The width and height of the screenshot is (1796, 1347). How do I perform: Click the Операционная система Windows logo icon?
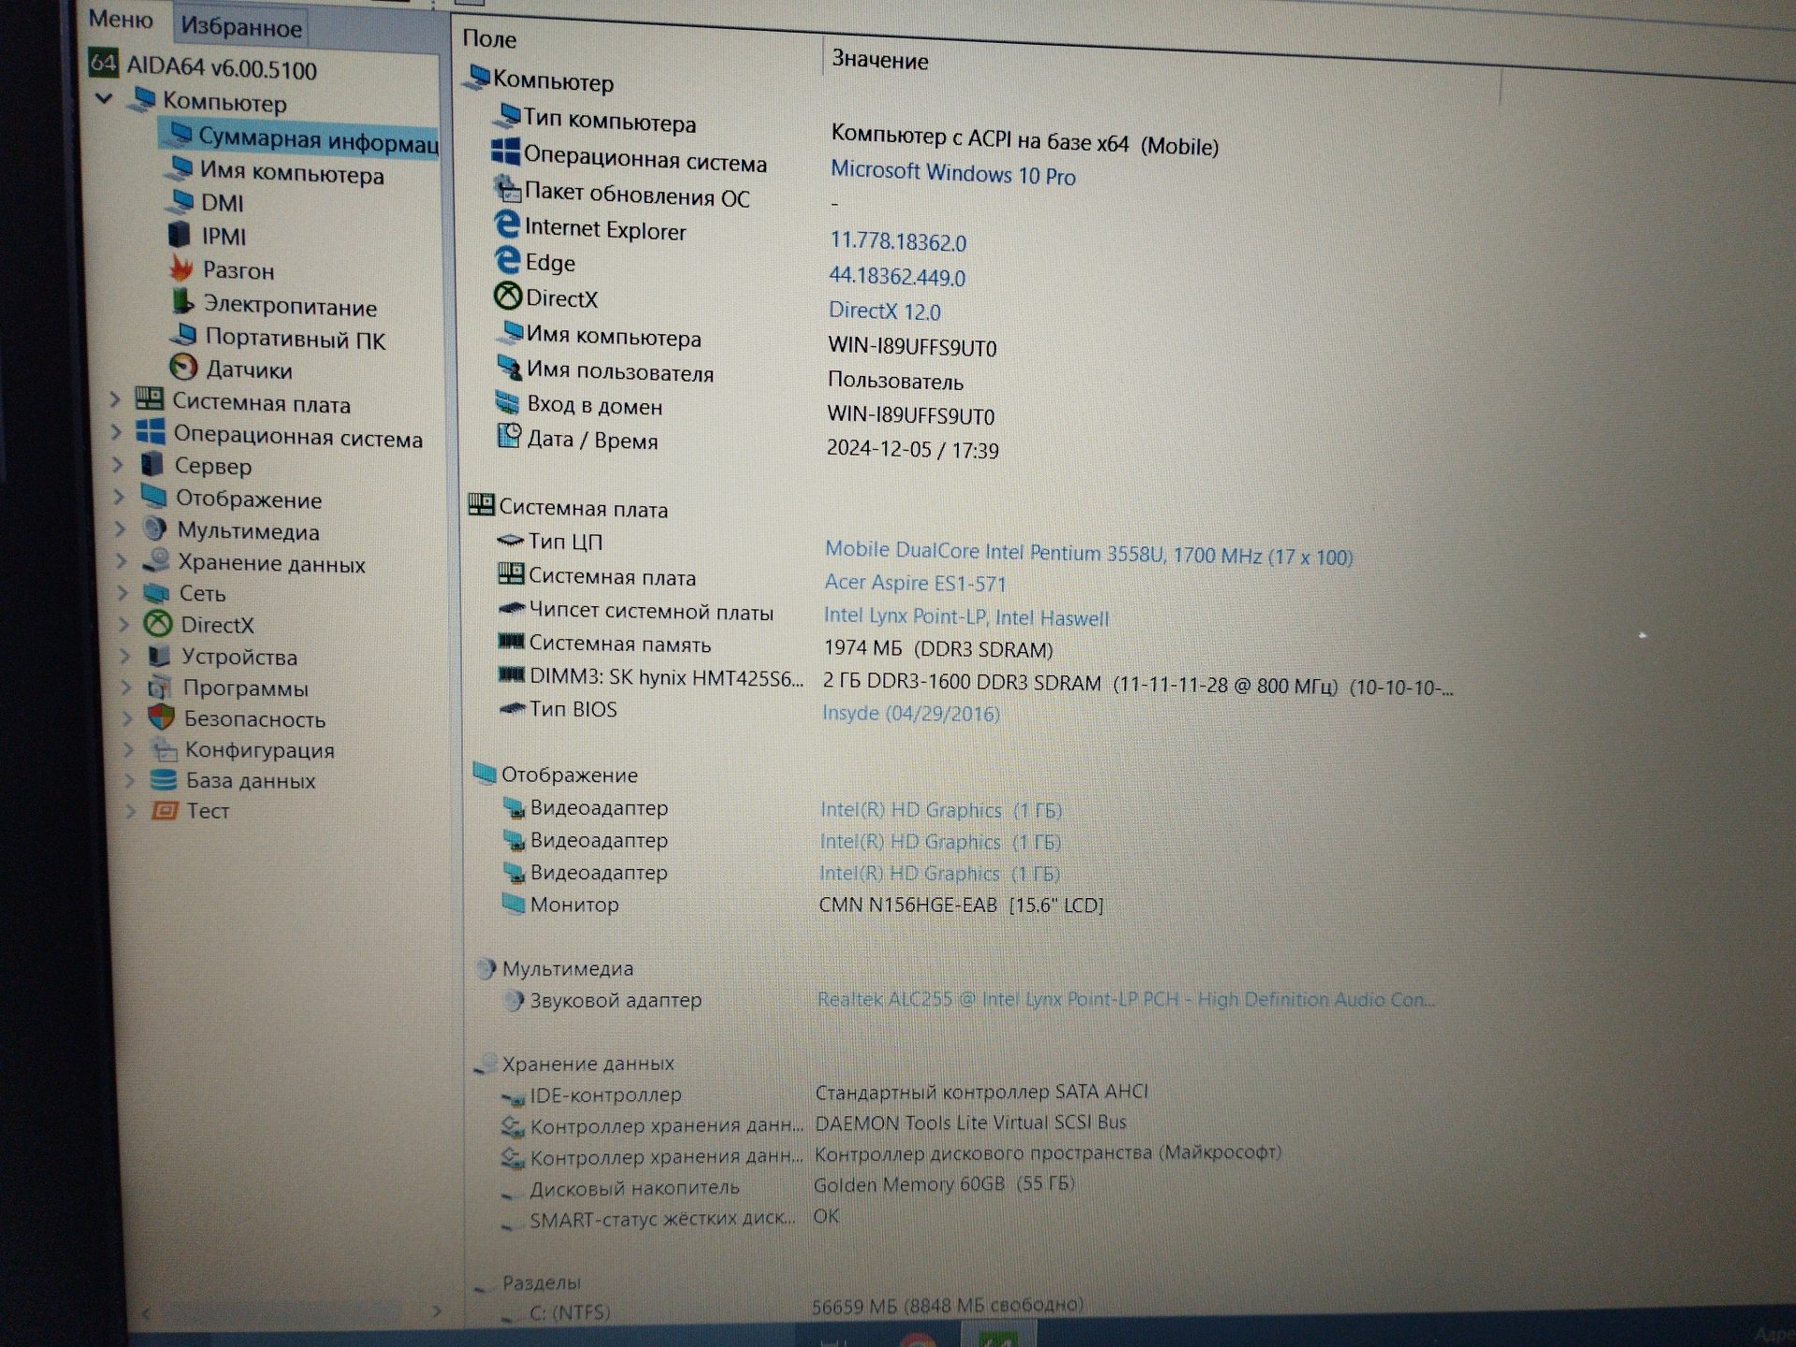click(x=505, y=152)
